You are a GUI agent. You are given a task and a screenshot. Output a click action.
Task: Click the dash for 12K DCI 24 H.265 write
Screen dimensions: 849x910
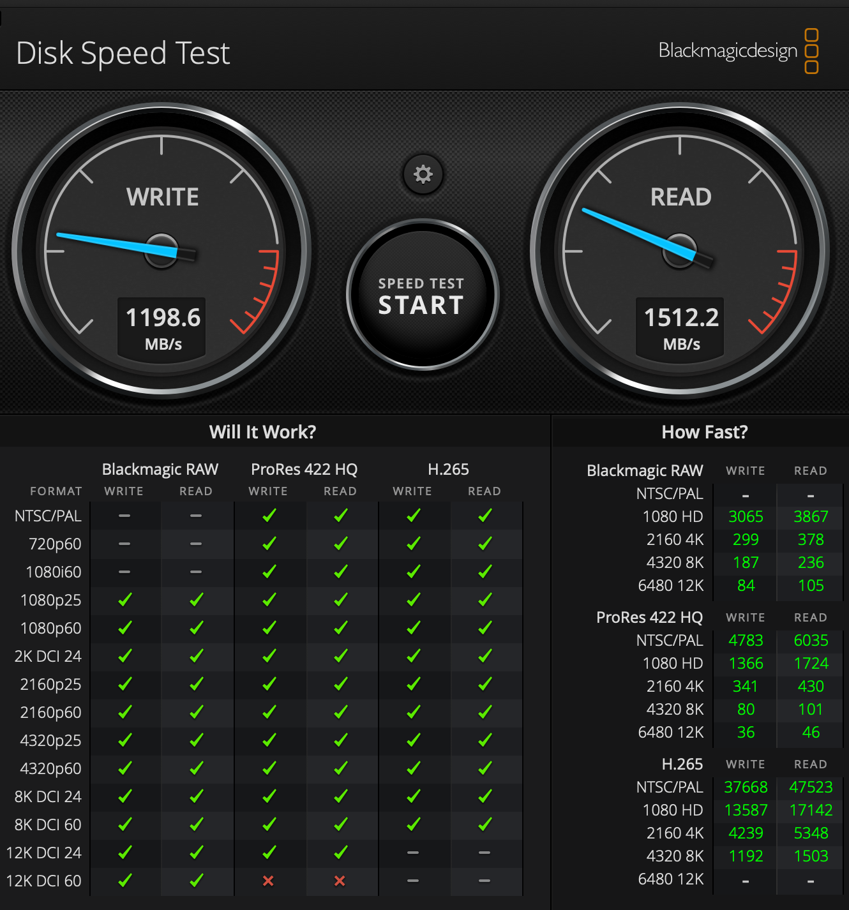click(x=413, y=853)
